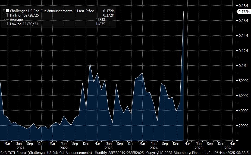This screenshot has width=251, height=155.
Task: Select the Jun label above 2022
Action: click(x=64, y=144)
